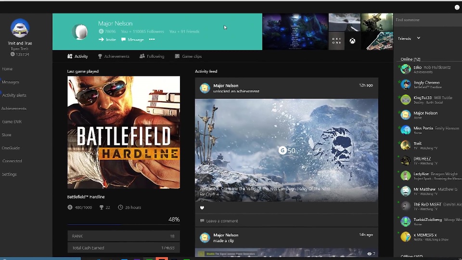
Task: Click the comment bubble icon
Action: [x=202, y=221]
